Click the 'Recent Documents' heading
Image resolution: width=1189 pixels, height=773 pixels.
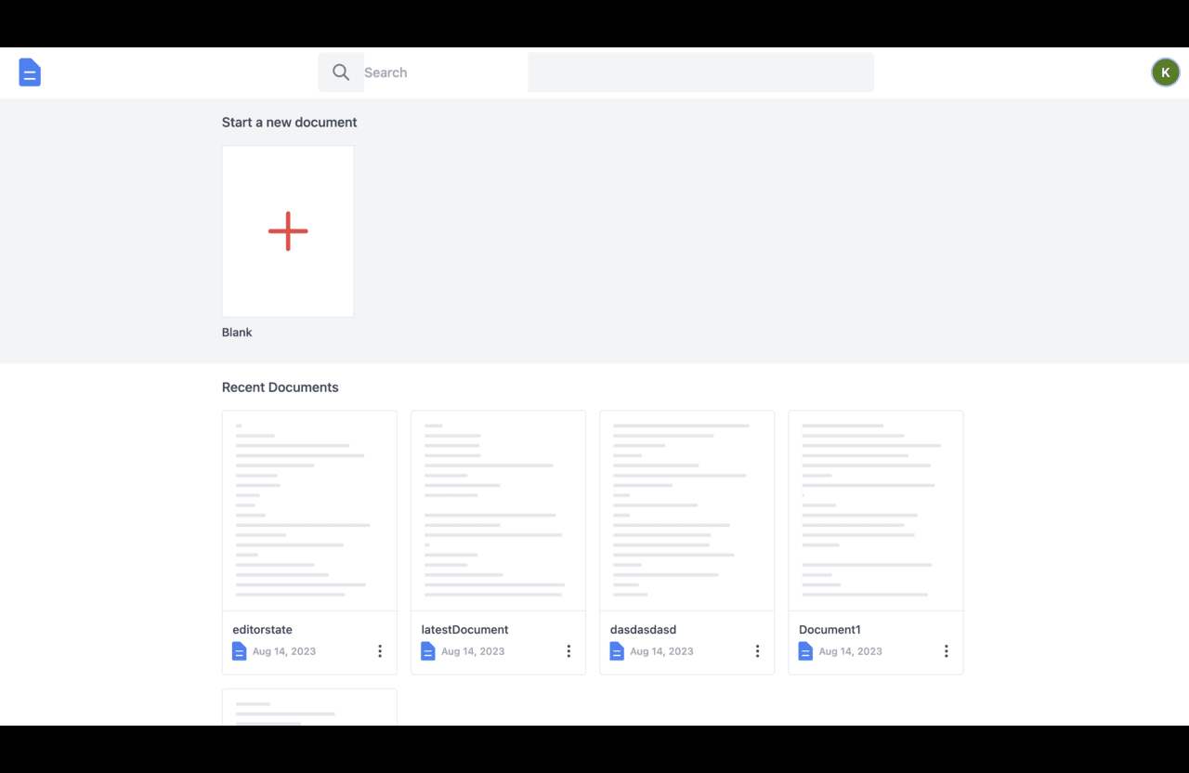pyautogui.click(x=281, y=387)
